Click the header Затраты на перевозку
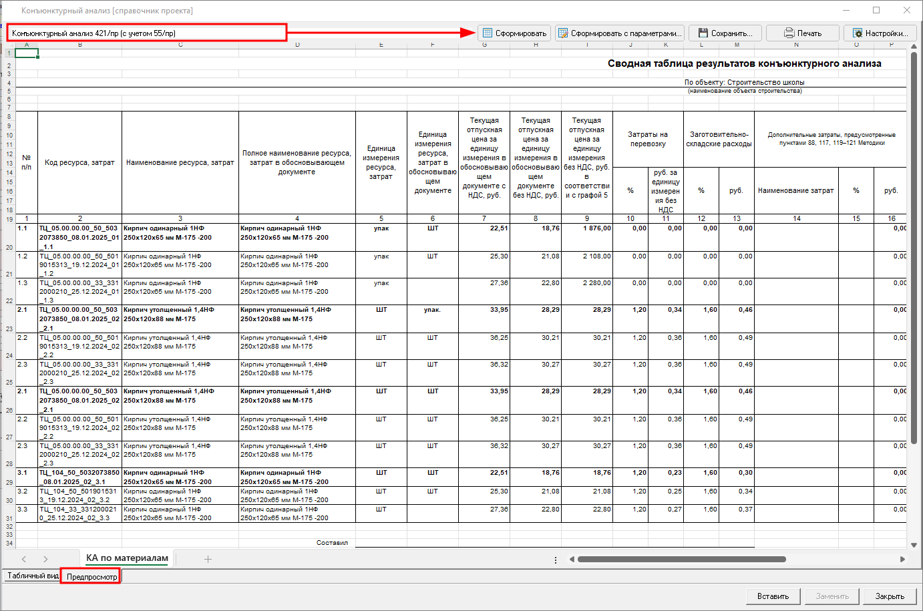 [648, 139]
